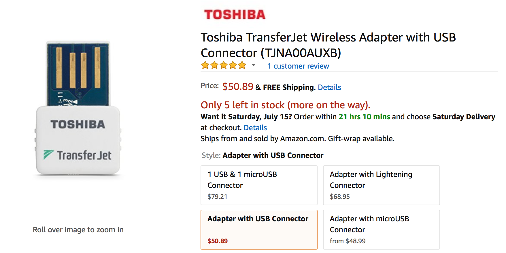
Task: Click the bold 'Saturday Delivery' text
Action: tap(464, 117)
